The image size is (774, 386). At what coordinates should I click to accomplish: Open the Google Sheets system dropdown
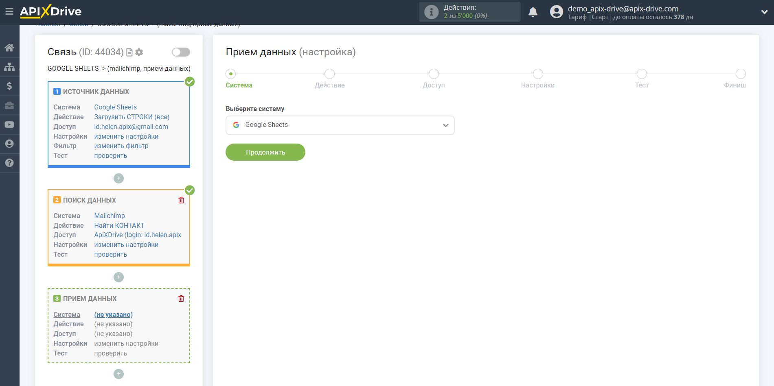coord(340,125)
